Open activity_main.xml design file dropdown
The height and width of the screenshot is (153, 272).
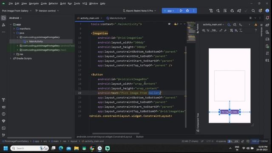tap(213, 25)
